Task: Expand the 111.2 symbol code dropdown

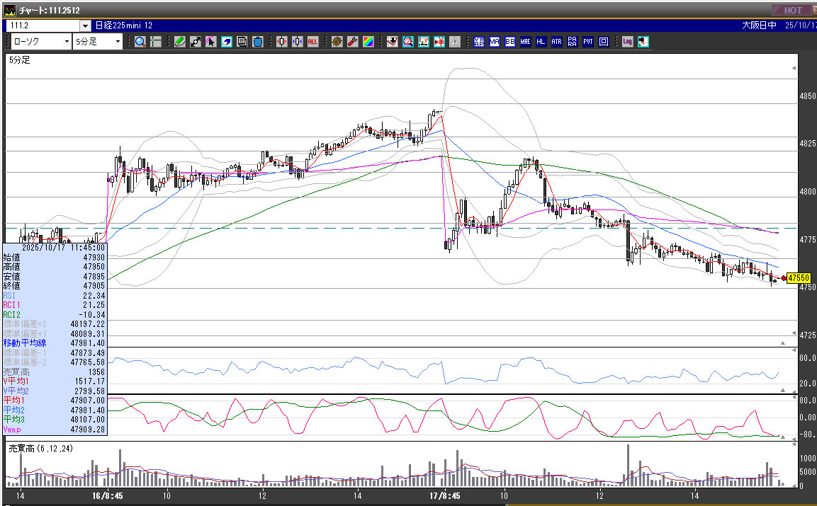Action: click(x=85, y=25)
